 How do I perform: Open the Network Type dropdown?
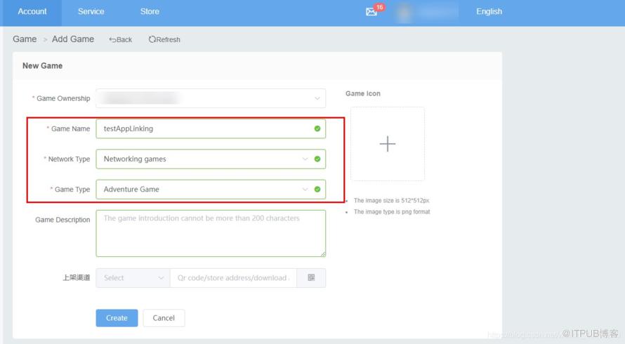pyautogui.click(x=211, y=159)
